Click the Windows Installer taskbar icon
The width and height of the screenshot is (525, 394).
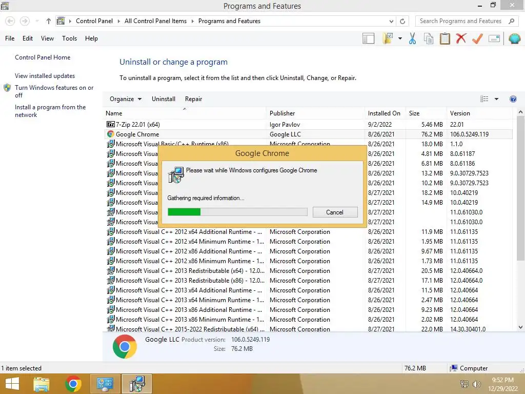[137, 384]
